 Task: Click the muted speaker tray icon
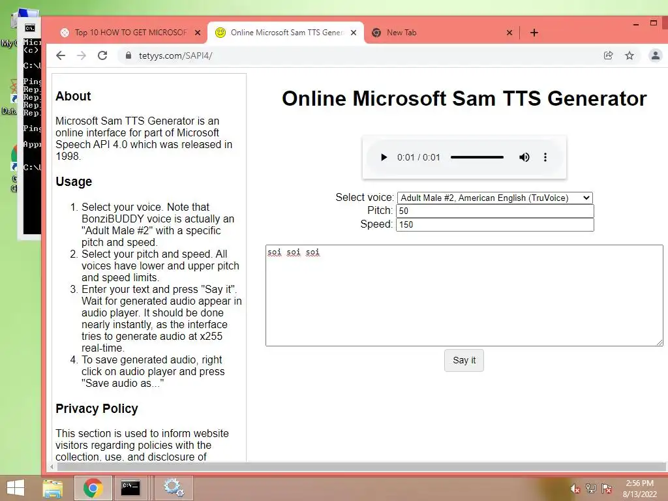[575, 489]
